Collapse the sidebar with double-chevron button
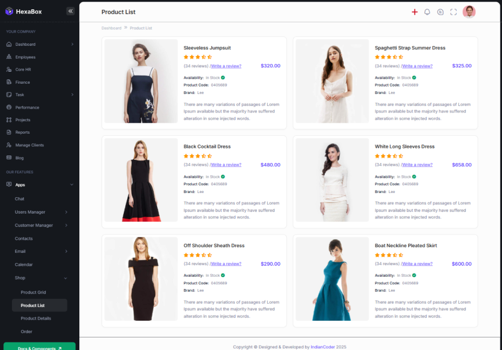The image size is (502, 350). pos(70,11)
